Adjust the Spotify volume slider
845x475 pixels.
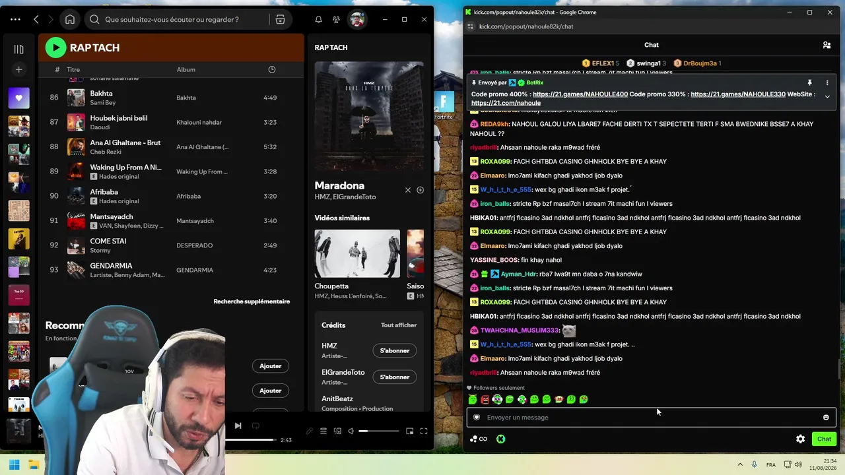click(379, 431)
